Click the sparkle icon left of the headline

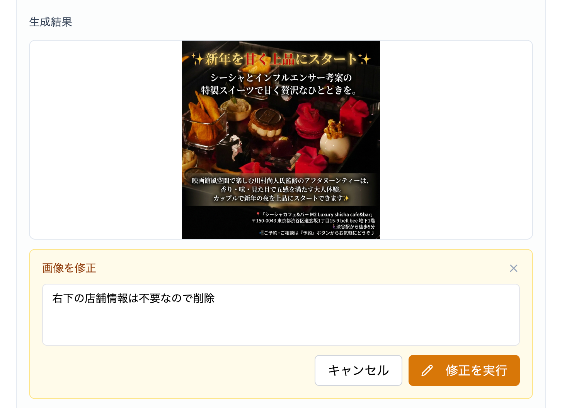click(x=198, y=59)
